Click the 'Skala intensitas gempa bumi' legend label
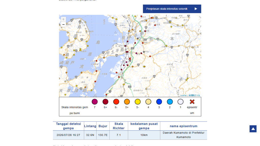This screenshot has height=146, width=260. pos(75,110)
